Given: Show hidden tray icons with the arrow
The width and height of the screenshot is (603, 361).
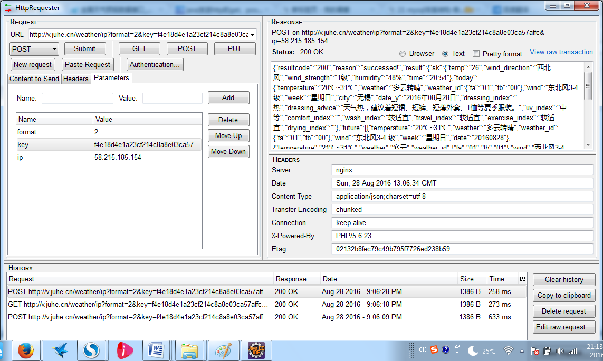Looking at the screenshot, I should coord(522,351).
